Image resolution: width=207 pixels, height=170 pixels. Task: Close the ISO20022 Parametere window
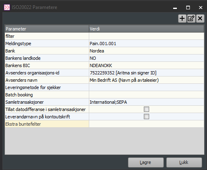(x=200, y=7)
